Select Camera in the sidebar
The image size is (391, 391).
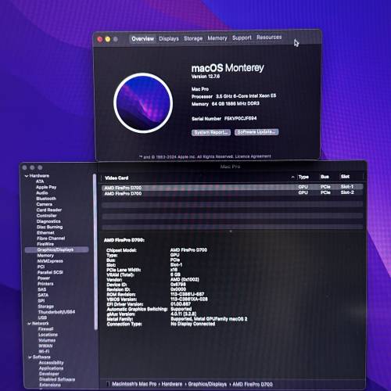click(45, 204)
